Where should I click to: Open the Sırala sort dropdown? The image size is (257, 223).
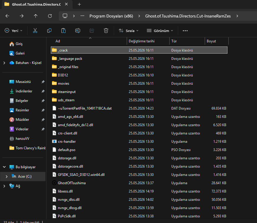click(x=129, y=31)
